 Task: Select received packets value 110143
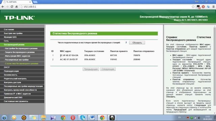click(x=113, y=59)
